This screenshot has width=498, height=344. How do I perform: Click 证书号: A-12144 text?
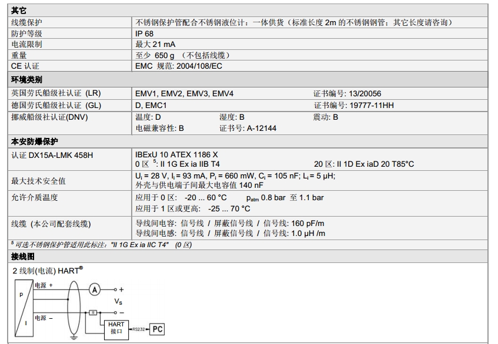[248, 128]
